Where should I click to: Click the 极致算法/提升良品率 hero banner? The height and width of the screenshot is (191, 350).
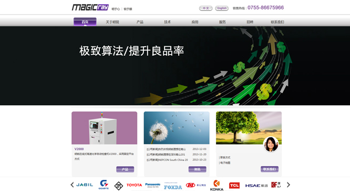point(175,66)
